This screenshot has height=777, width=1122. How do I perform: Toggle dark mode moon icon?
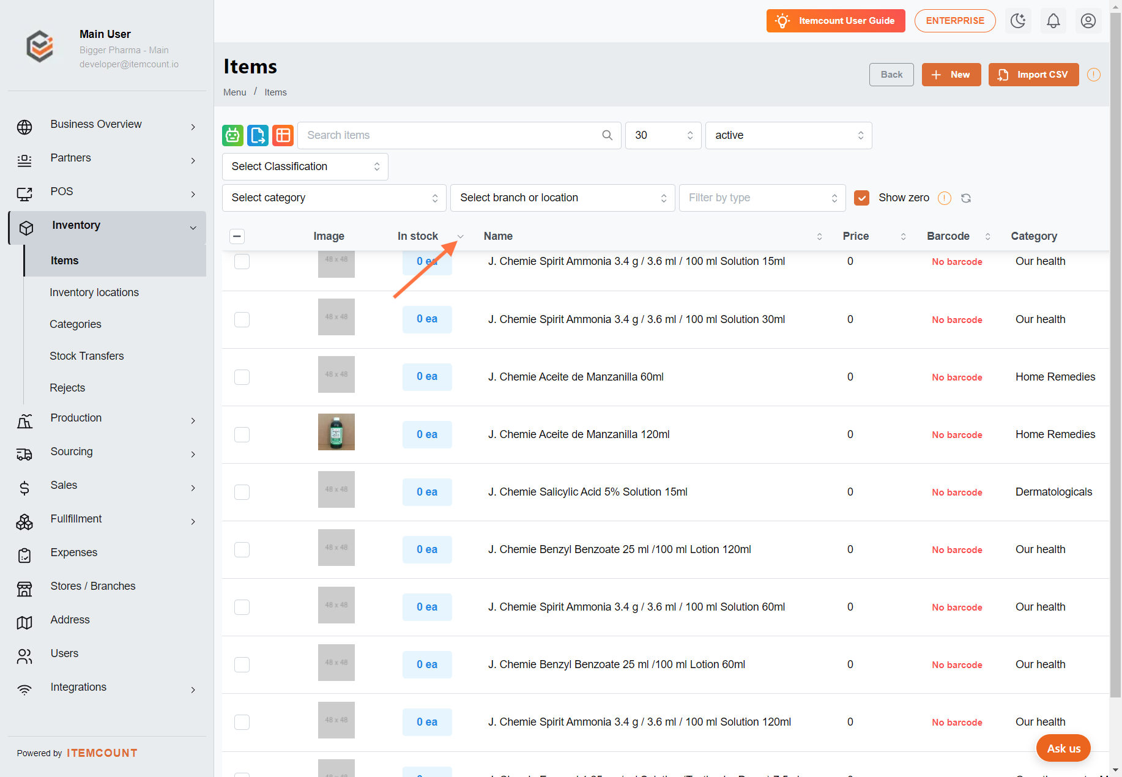coord(1018,21)
